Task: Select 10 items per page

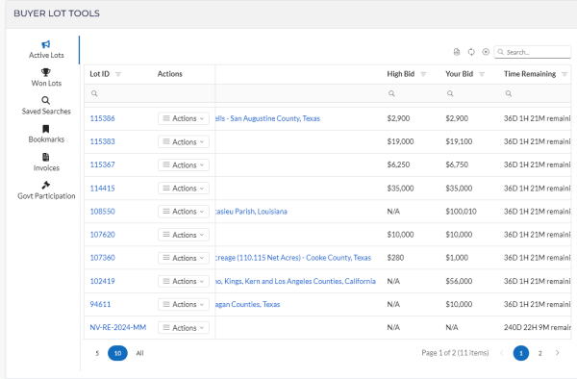Action: 117,353
